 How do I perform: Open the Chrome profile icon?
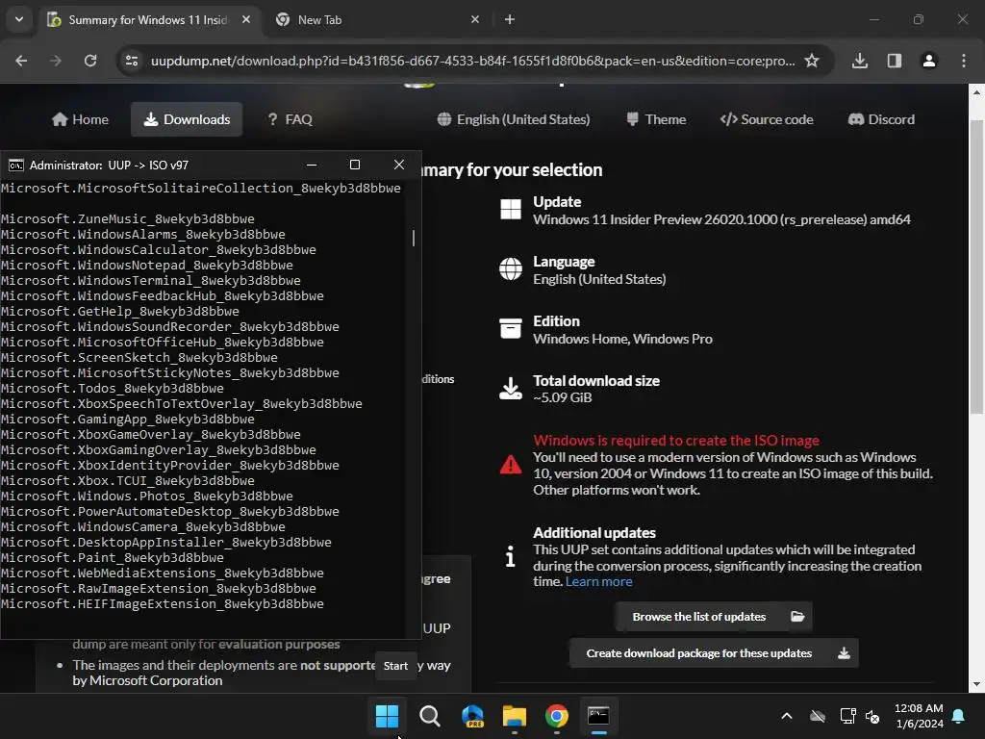(928, 61)
